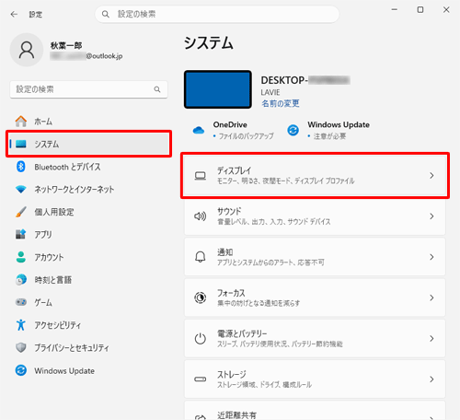Open アプリ settings in the sidebar
The height and width of the screenshot is (420, 460).
[88, 234]
